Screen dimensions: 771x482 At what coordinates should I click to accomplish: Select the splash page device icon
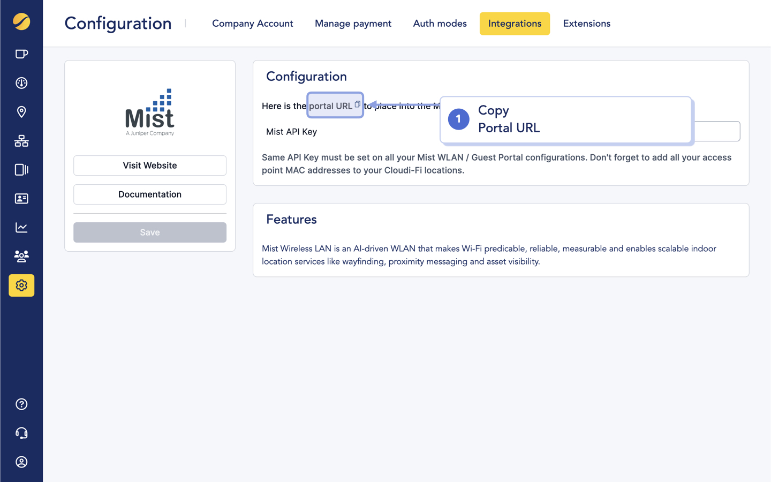click(21, 169)
